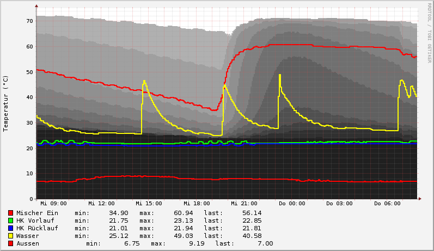434x251 pixels.
Task: Click the Mi 09:00 time axis label
Action: click(x=53, y=204)
